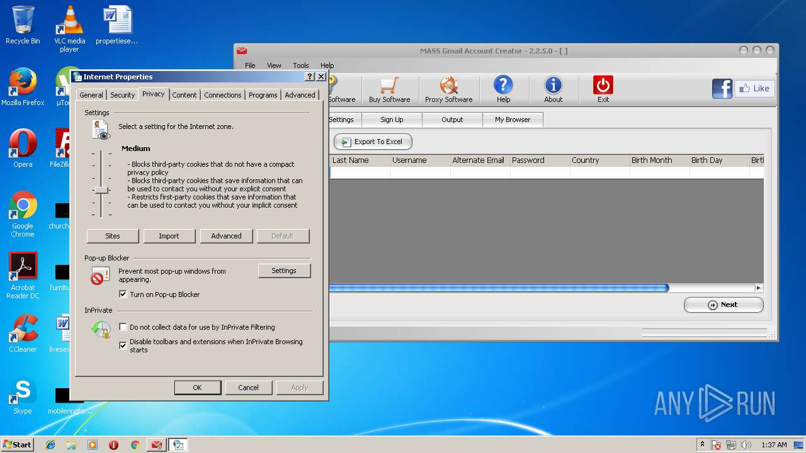Click the Facebook Like button

coord(754,89)
